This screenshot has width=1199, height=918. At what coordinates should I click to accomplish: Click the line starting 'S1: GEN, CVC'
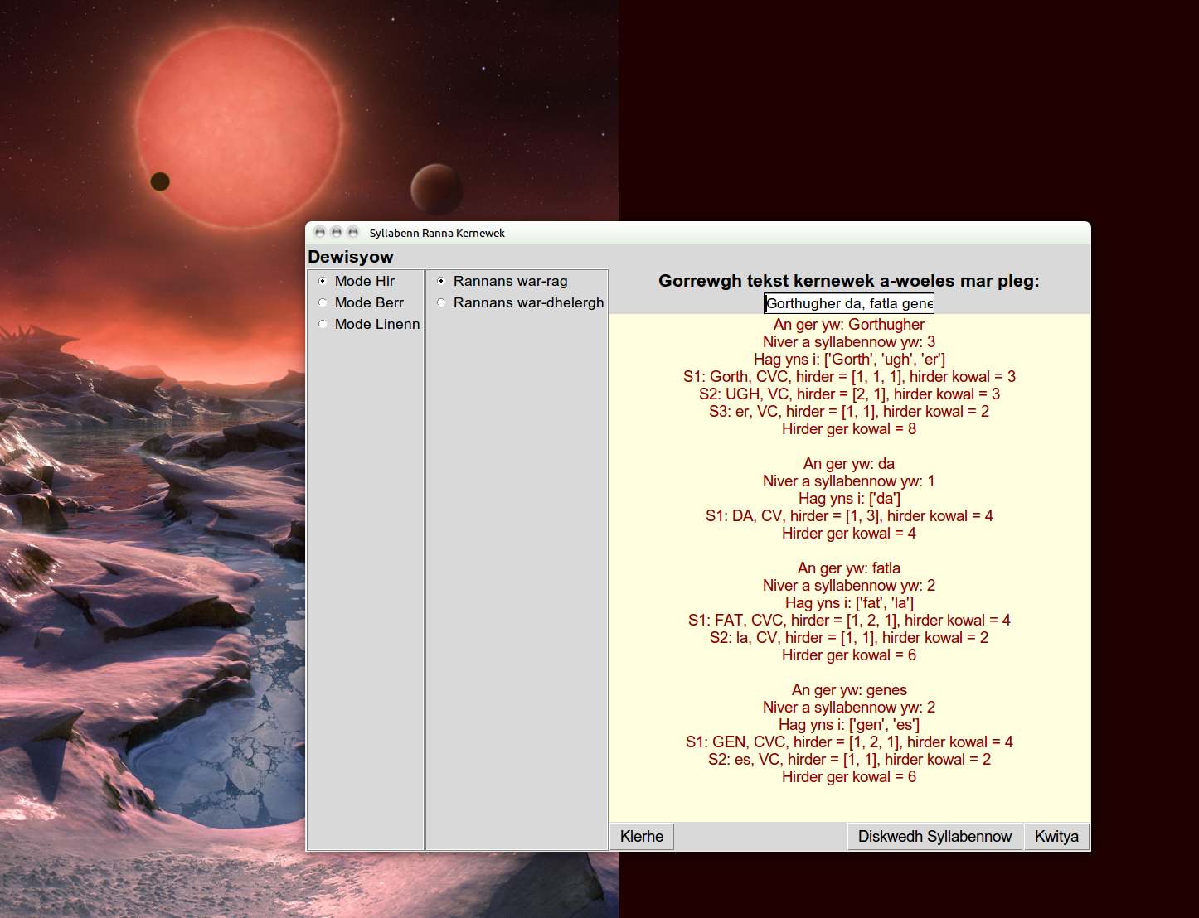pos(849,742)
